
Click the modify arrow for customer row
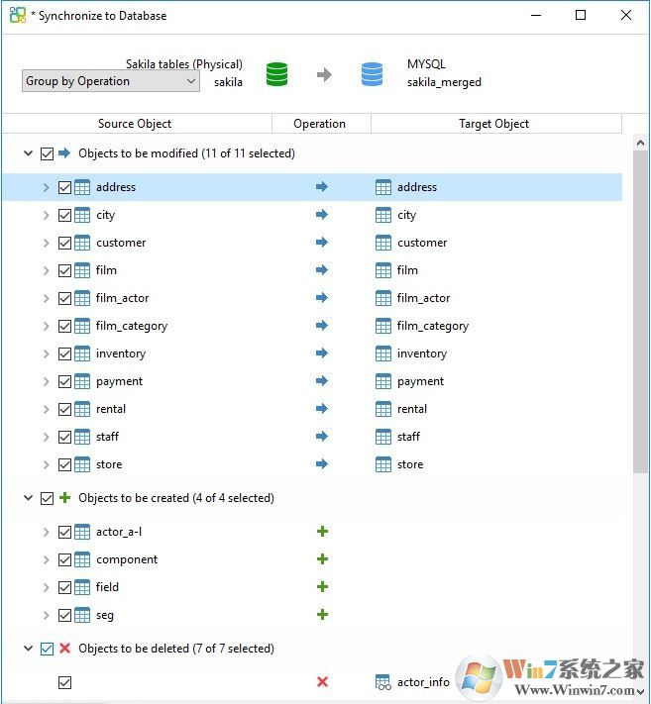(x=322, y=243)
